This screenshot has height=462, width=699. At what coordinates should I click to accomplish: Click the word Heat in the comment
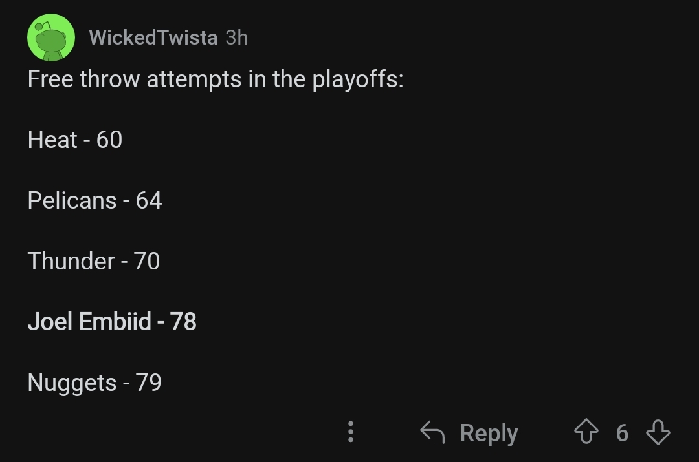coord(52,140)
